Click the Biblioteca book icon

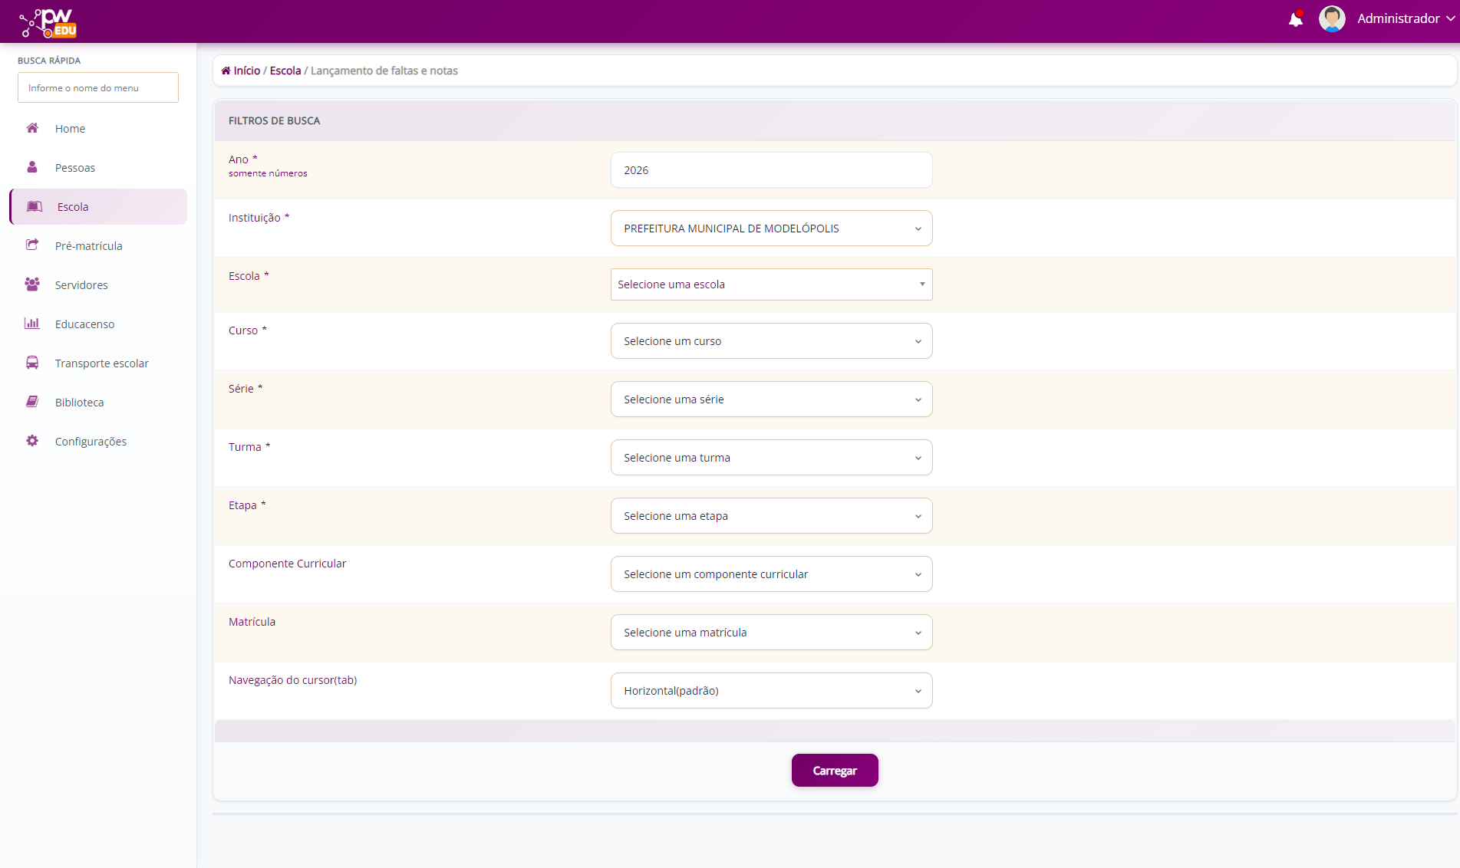point(32,402)
